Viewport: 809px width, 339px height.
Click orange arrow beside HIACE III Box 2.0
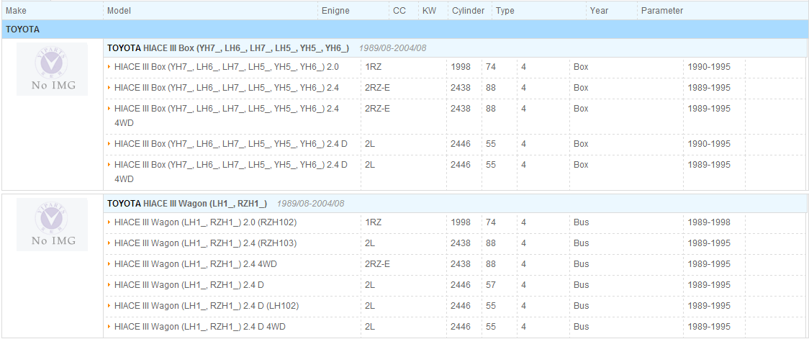tap(109, 66)
